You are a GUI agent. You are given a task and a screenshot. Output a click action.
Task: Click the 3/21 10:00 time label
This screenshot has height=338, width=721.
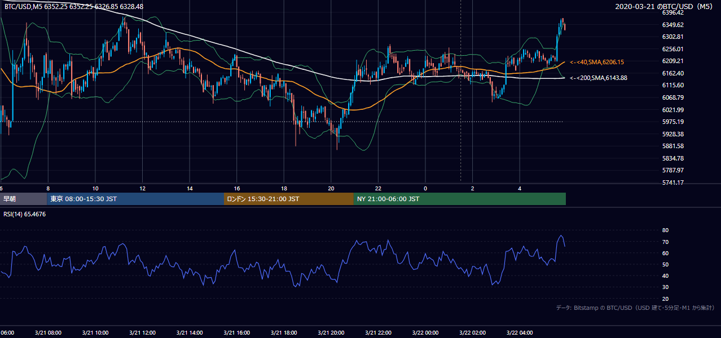(x=95, y=333)
